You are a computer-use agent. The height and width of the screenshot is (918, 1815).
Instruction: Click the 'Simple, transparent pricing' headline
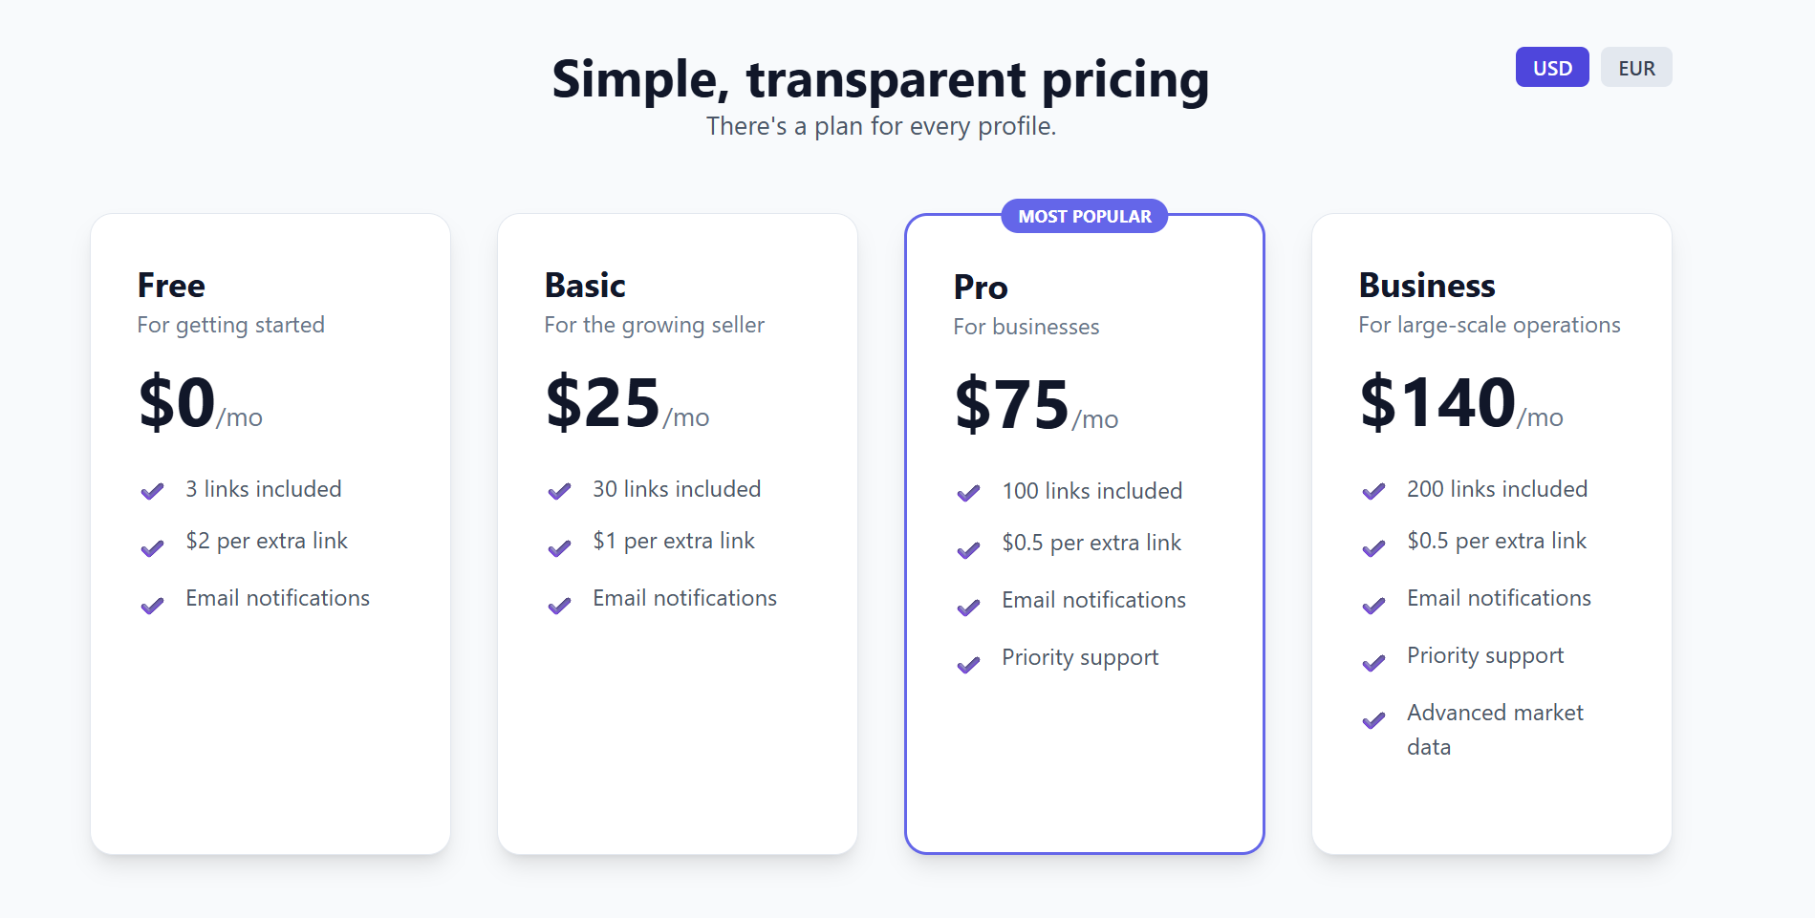[879, 80]
